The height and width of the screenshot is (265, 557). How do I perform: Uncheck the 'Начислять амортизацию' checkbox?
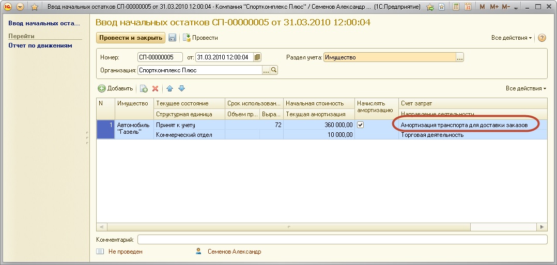tap(361, 125)
